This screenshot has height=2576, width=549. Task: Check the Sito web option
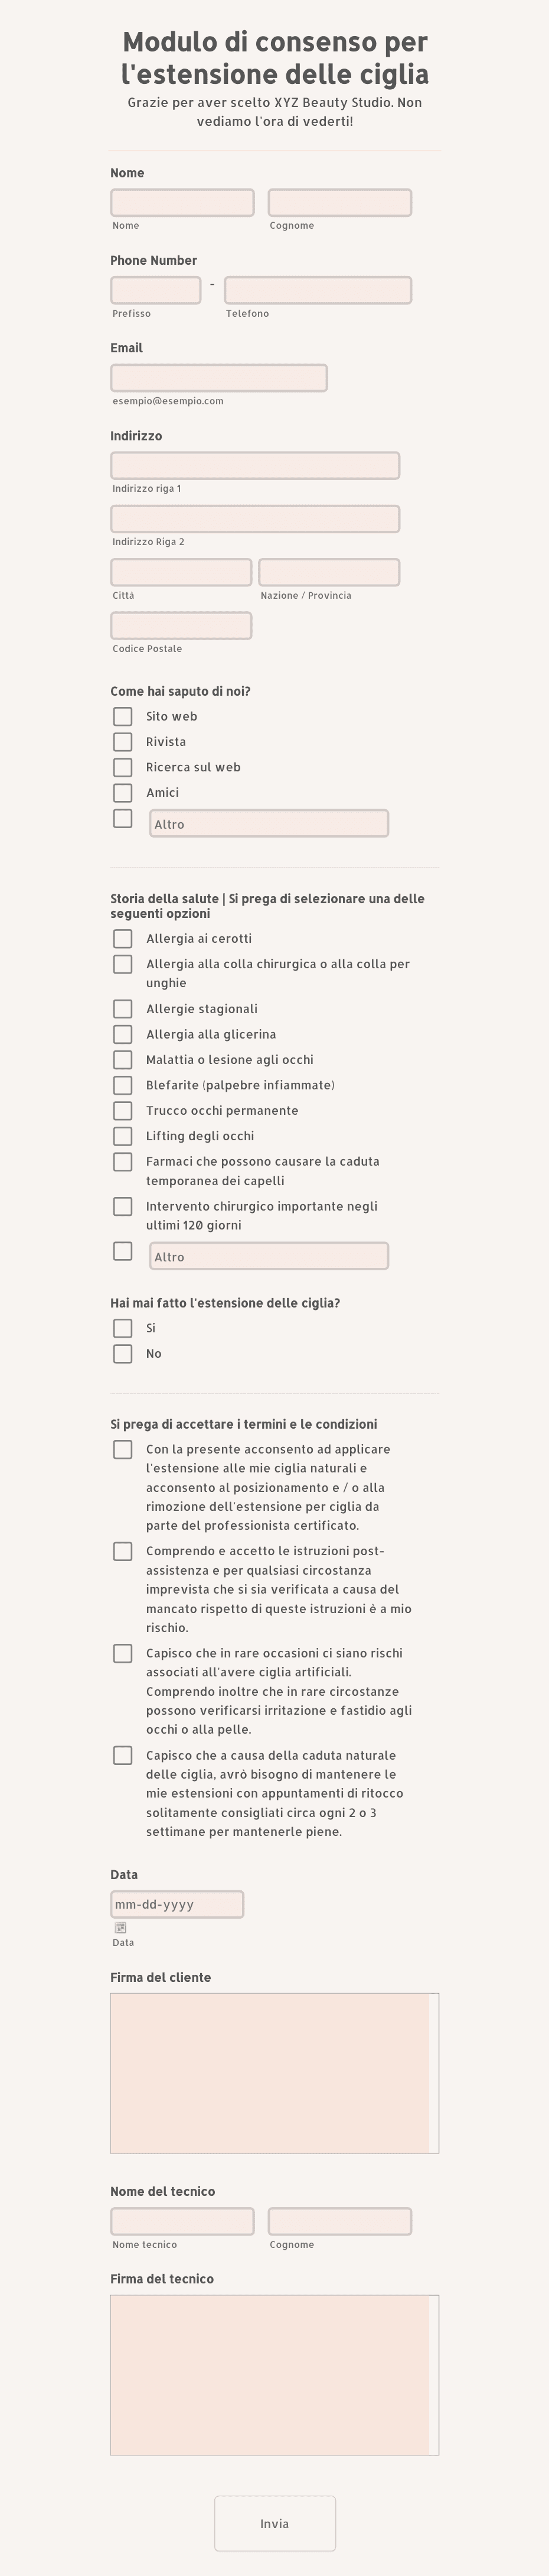[123, 716]
